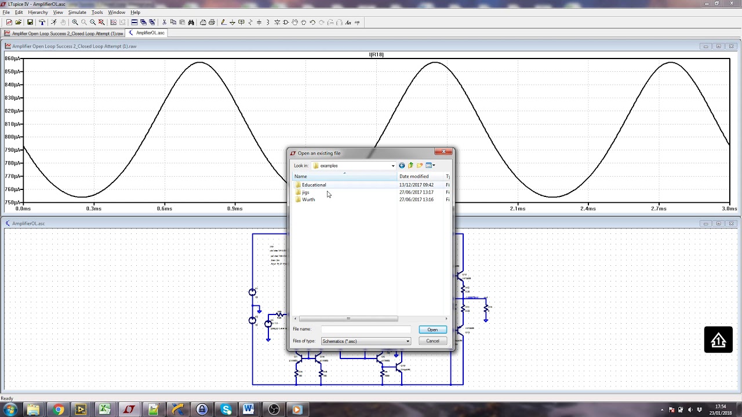Open Skype from the taskbar
Image resolution: width=742 pixels, height=417 pixels.
tap(226, 409)
